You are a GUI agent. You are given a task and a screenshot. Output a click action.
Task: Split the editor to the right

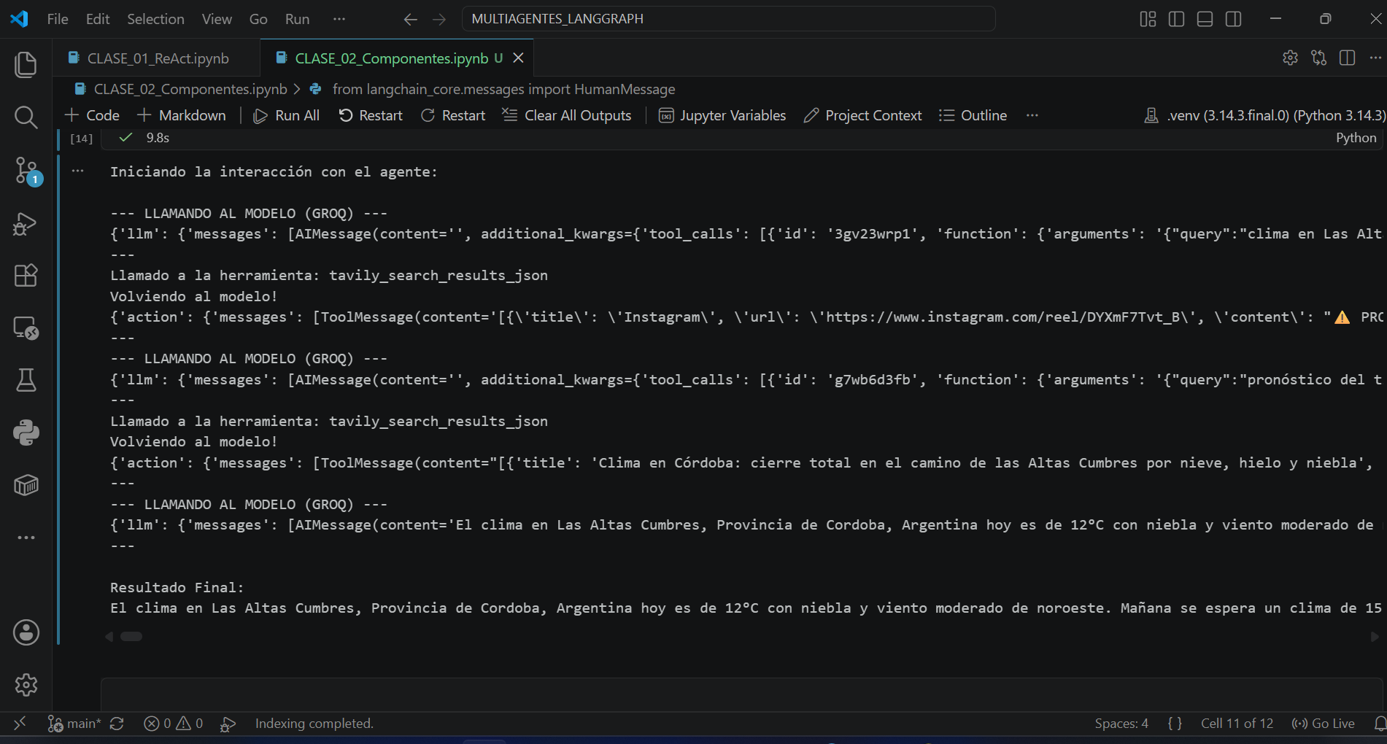pyautogui.click(x=1347, y=58)
